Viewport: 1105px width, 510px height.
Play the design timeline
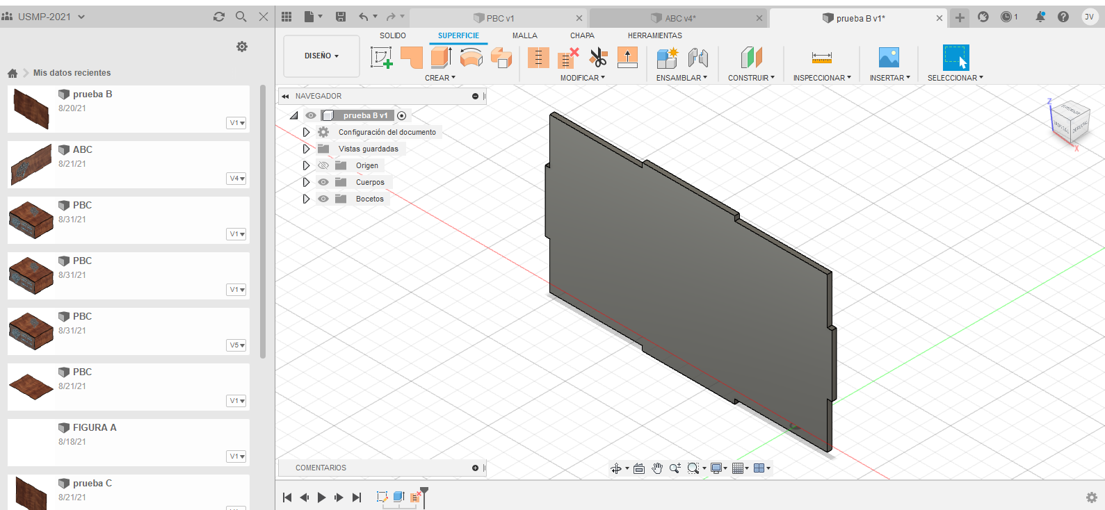tap(321, 497)
